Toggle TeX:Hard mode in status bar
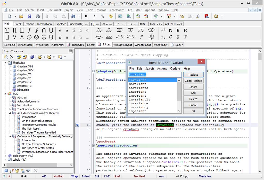The width and height of the screenshot is (264, 180). click(x=139, y=176)
